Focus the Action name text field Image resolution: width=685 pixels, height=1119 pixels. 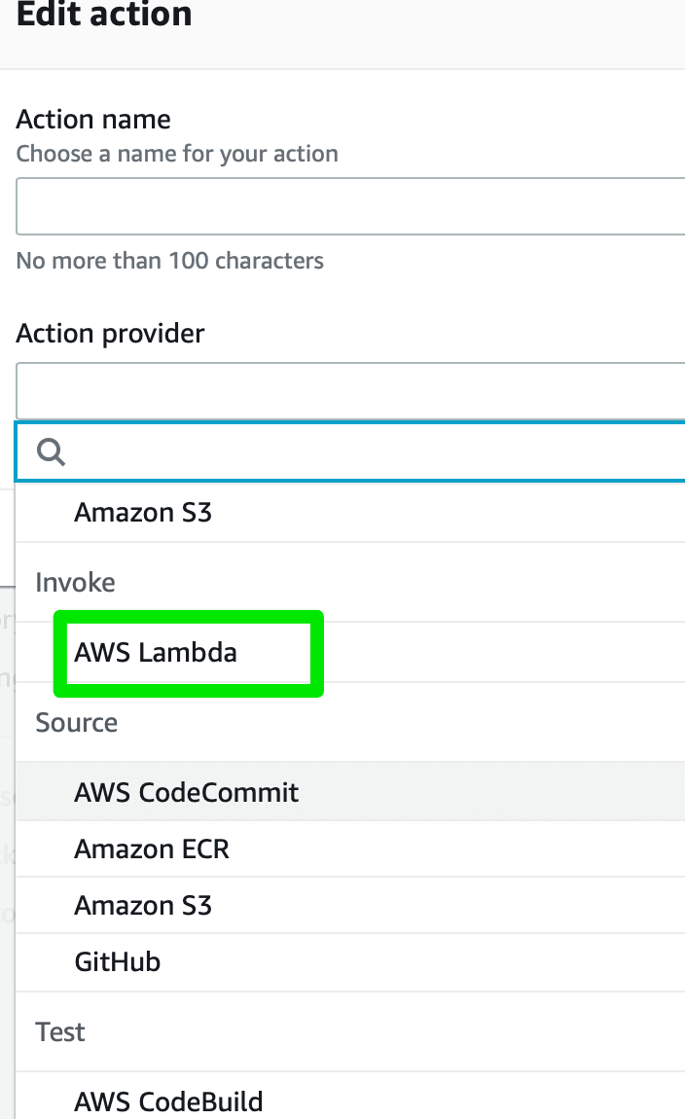point(350,206)
